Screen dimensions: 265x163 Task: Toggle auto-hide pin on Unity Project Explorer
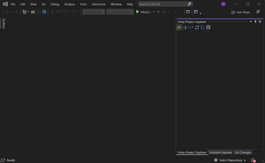point(255,22)
